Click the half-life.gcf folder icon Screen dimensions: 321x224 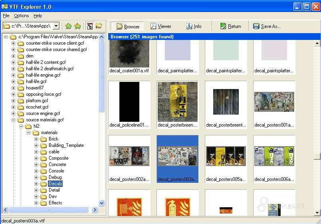21,81
